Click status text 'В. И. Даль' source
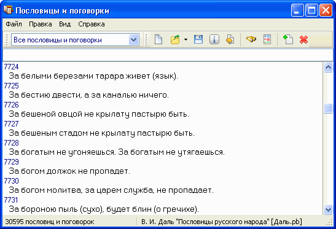The width and height of the screenshot is (336, 229). pos(222,222)
